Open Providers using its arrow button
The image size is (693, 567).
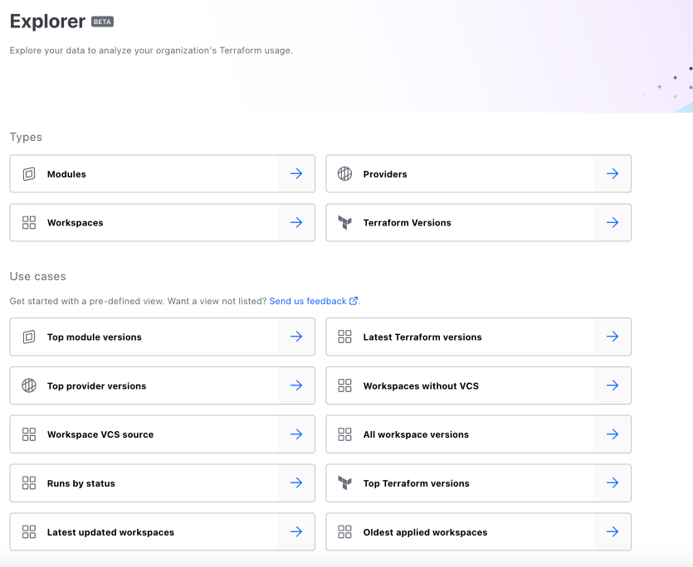pos(612,174)
